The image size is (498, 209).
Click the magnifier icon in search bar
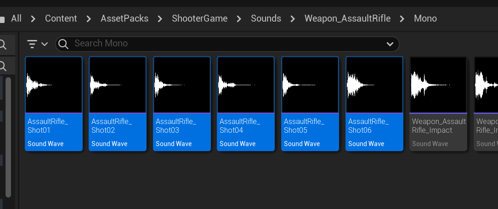(63, 44)
